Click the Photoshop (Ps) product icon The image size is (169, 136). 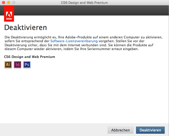(x=27, y=65)
